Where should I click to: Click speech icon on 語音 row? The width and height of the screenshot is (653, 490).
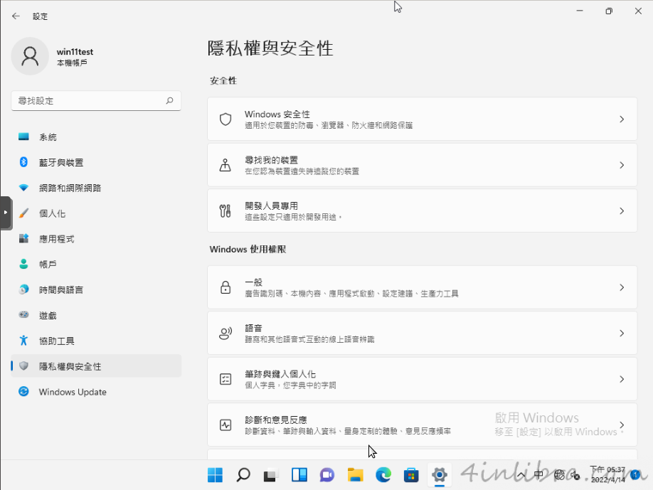(x=225, y=333)
